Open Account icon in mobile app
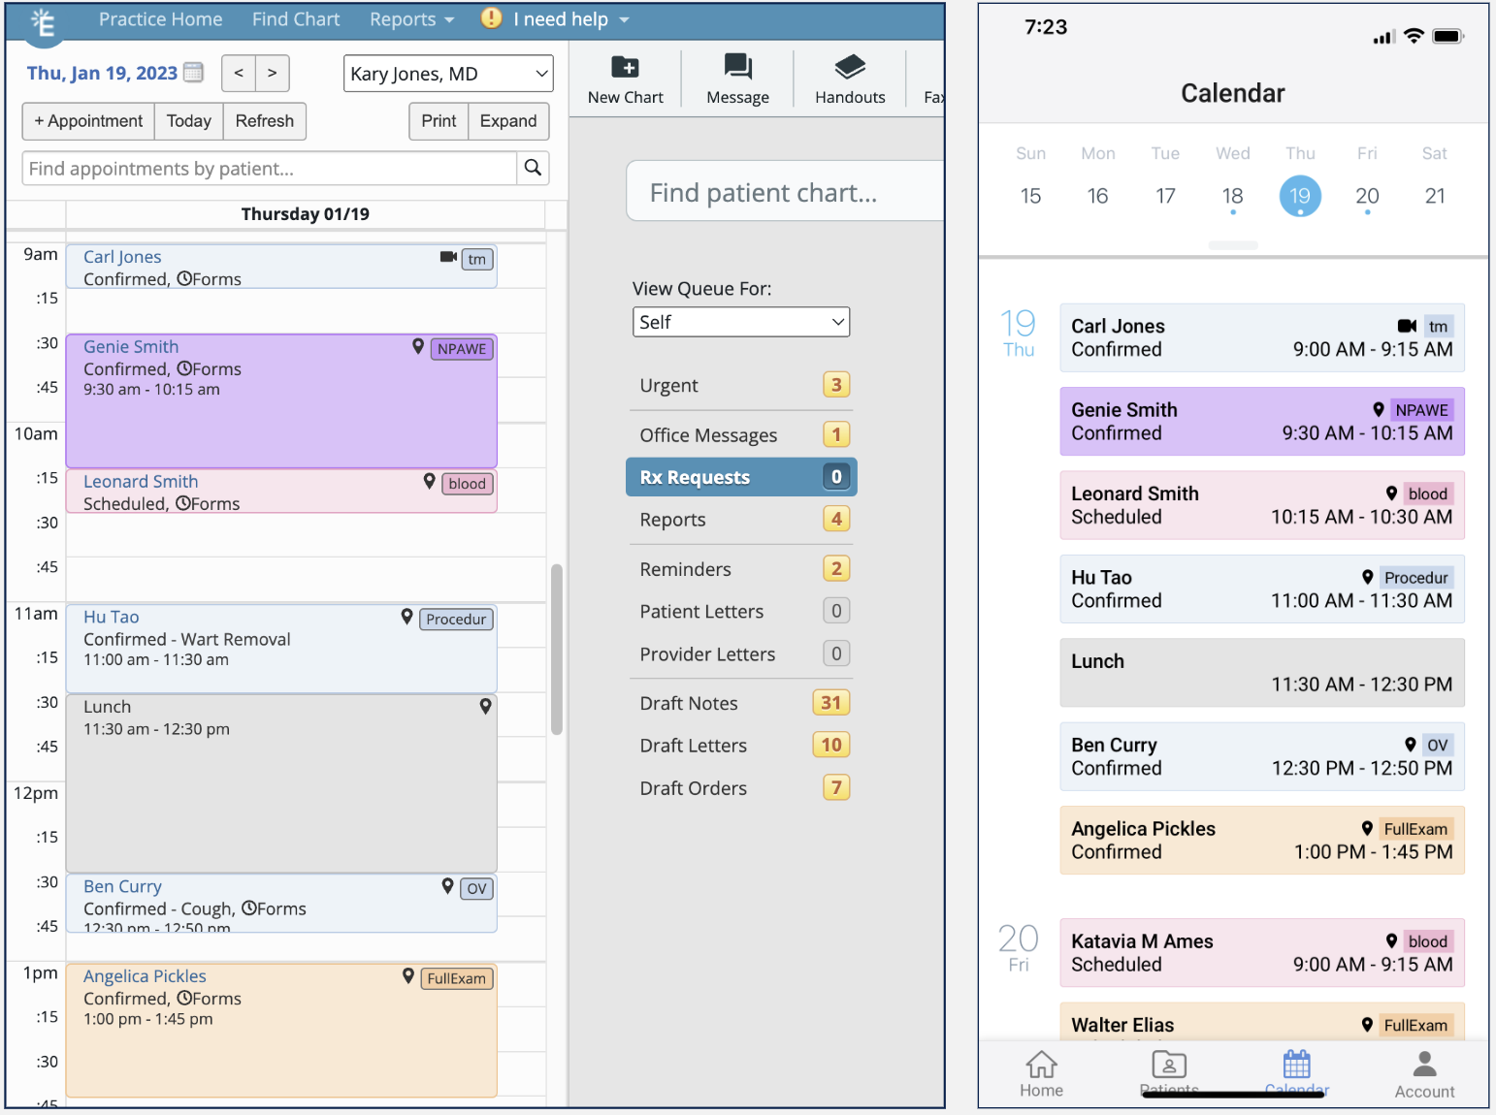 tap(1424, 1065)
